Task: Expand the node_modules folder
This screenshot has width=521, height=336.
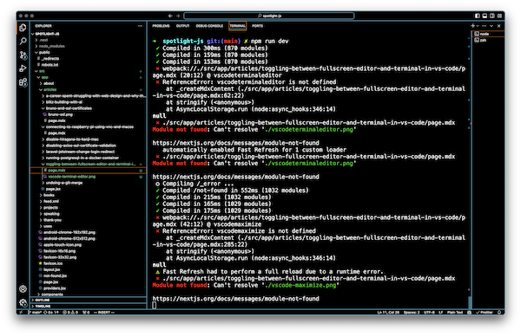Action: 88,46
